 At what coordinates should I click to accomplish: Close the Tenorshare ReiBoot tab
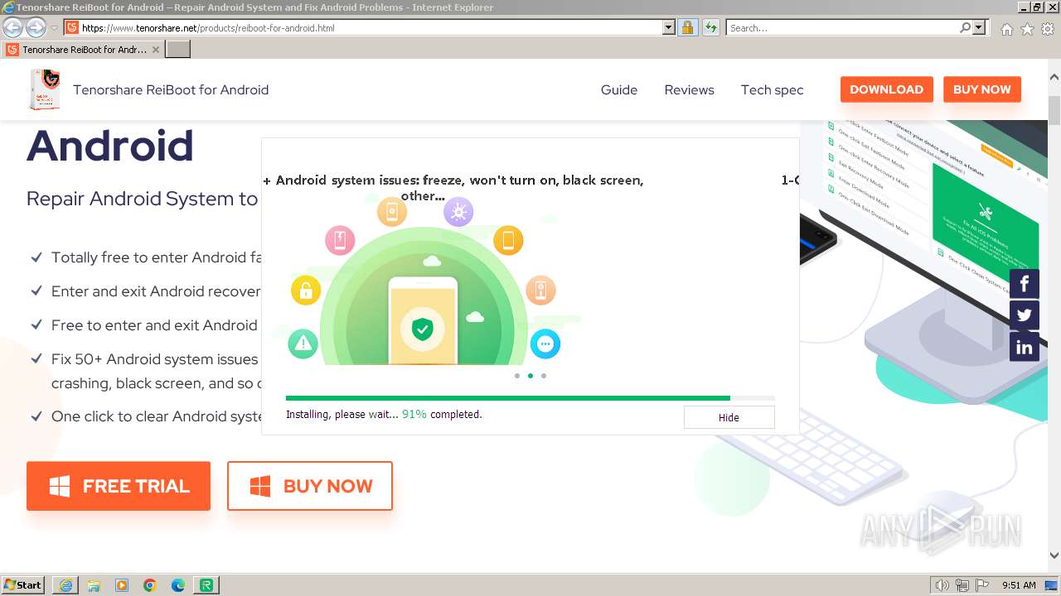pos(155,50)
